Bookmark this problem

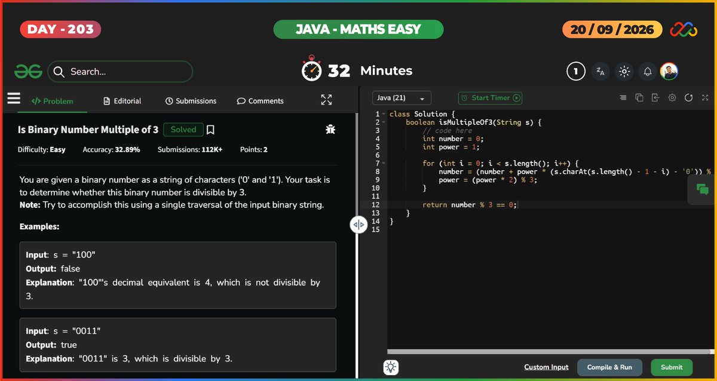coord(210,130)
